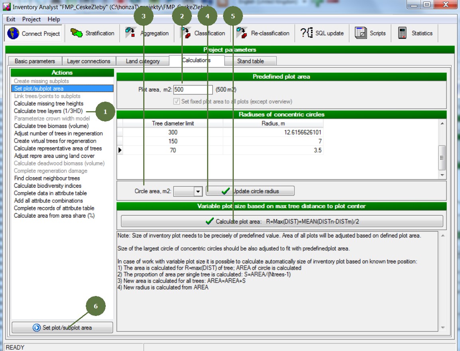
Task: Expand the Circle area dropdown
Action: (198, 192)
